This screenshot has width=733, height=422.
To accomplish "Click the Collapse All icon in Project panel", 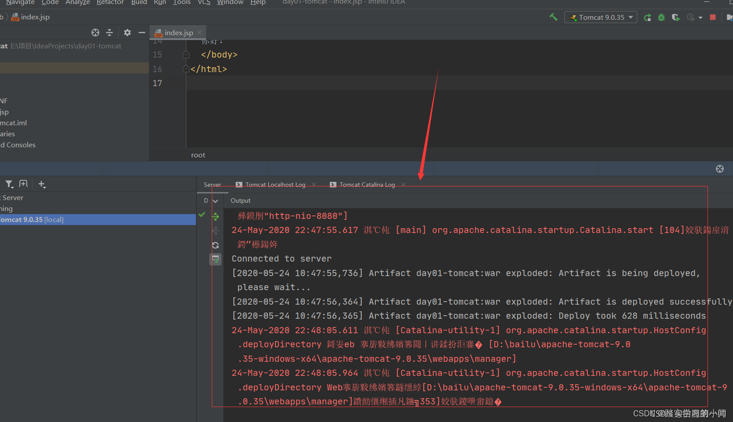I will click(109, 33).
